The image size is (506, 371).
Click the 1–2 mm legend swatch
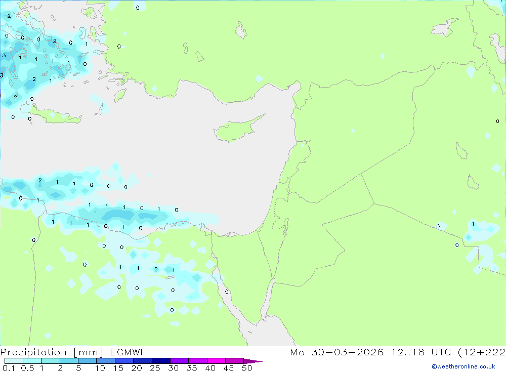pyautogui.click(x=50, y=361)
